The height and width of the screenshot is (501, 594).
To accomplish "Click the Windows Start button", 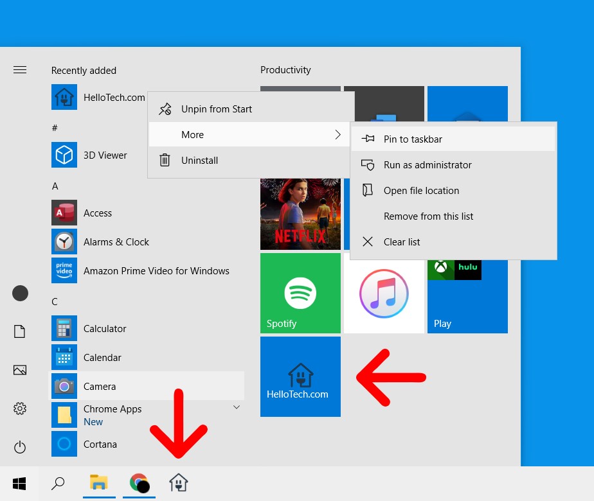I will [19, 483].
